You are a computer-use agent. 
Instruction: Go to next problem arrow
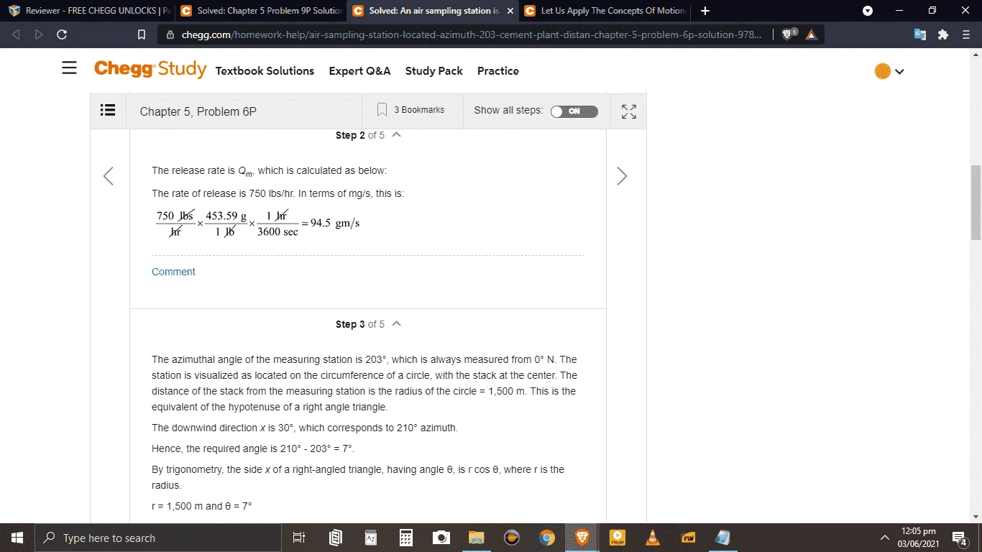click(x=622, y=176)
